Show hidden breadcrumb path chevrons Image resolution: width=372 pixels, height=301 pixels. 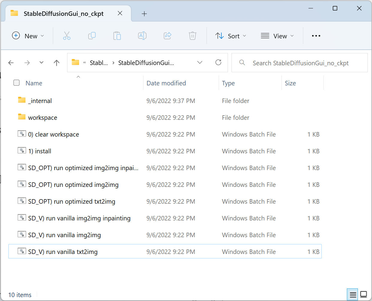pyautogui.click(x=84, y=63)
